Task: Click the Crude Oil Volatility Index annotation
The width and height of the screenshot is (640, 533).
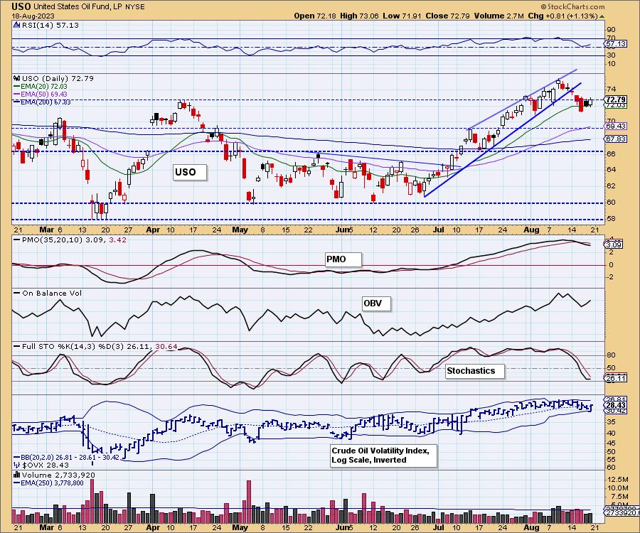Action: point(384,456)
